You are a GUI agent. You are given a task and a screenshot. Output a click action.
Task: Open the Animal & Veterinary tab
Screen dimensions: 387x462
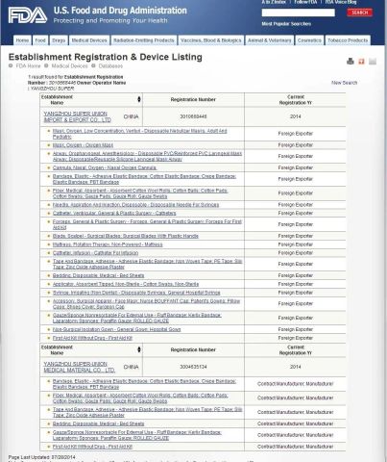point(270,40)
